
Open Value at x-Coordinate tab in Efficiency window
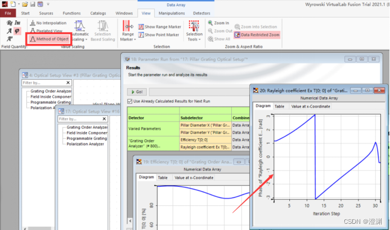tap(194, 178)
